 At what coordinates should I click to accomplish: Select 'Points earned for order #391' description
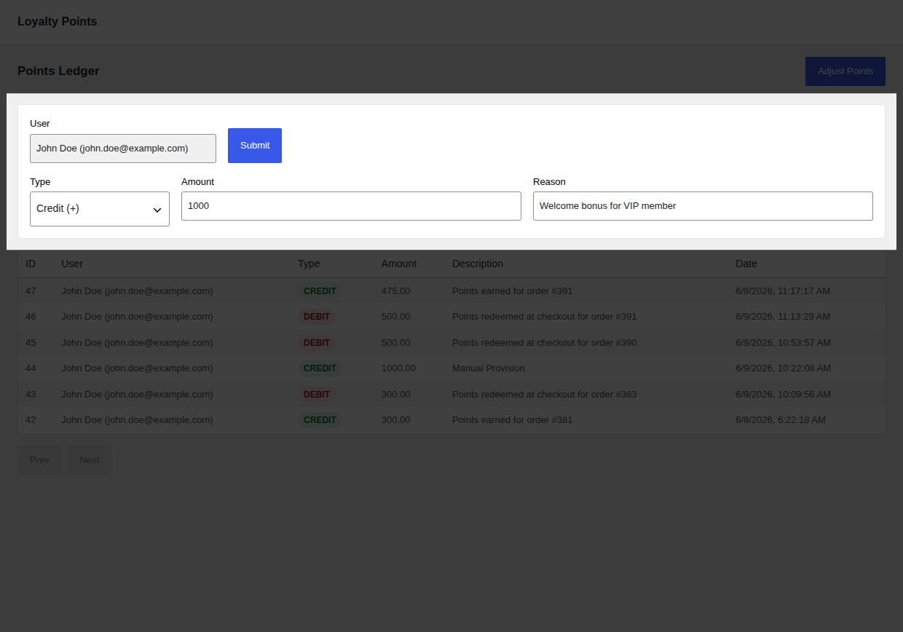[513, 291]
